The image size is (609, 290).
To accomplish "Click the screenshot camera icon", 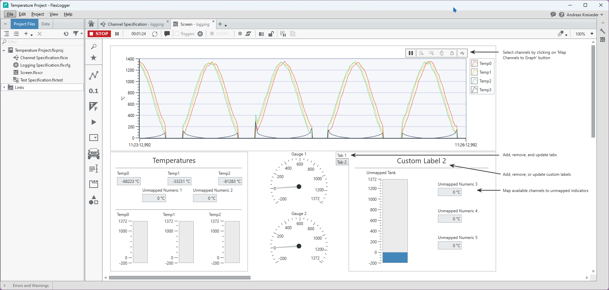I will point(261,34).
